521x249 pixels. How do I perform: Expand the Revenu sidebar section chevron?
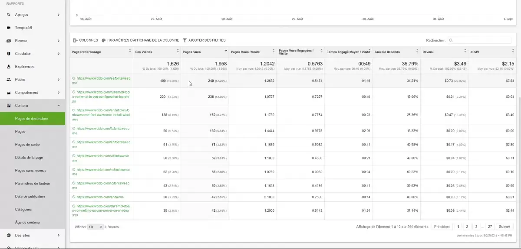click(59, 41)
